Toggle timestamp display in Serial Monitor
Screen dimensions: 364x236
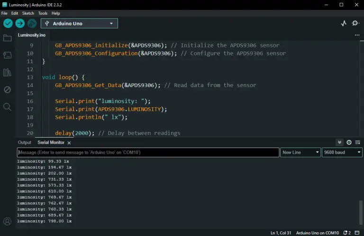tap(349, 142)
